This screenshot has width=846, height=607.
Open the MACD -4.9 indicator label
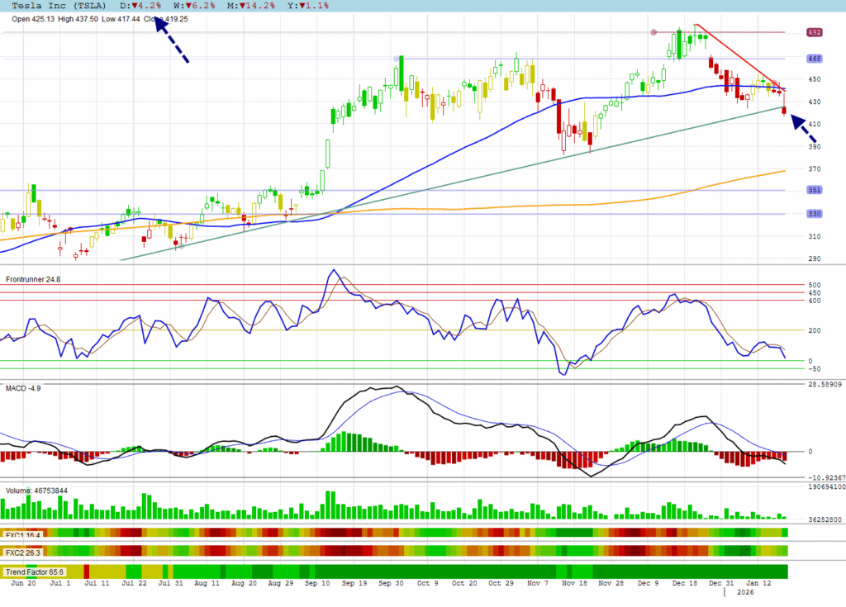24,388
